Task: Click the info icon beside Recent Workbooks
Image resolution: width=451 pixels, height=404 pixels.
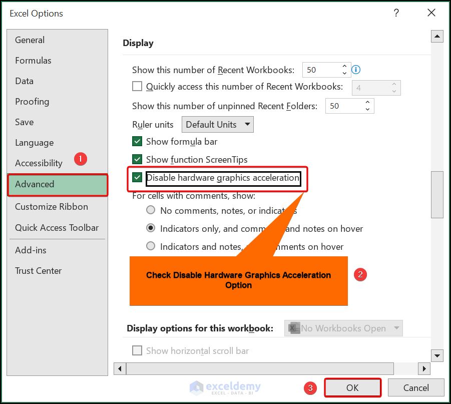Action: pyautogui.click(x=356, y=70)
